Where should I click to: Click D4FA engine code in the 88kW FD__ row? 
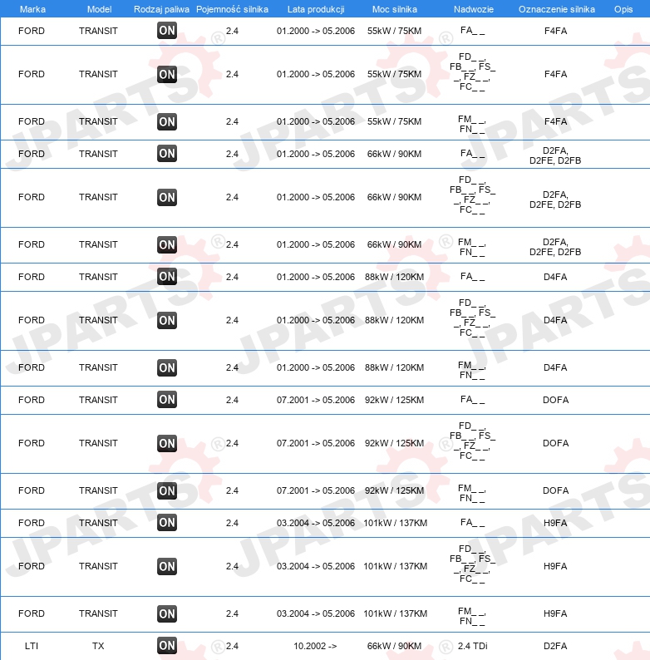coord(555,320)
